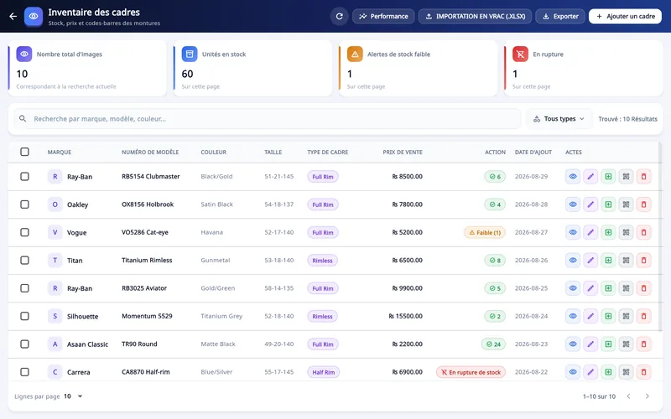
Task: Show barcode for Titanium Rimless
Action: 626,261
